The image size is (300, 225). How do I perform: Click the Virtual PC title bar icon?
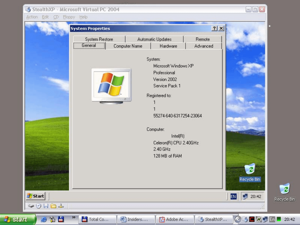coord(28,9)
